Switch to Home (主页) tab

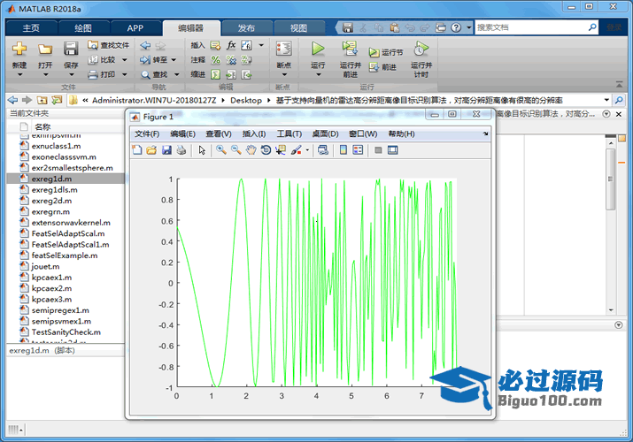point(31,27)
